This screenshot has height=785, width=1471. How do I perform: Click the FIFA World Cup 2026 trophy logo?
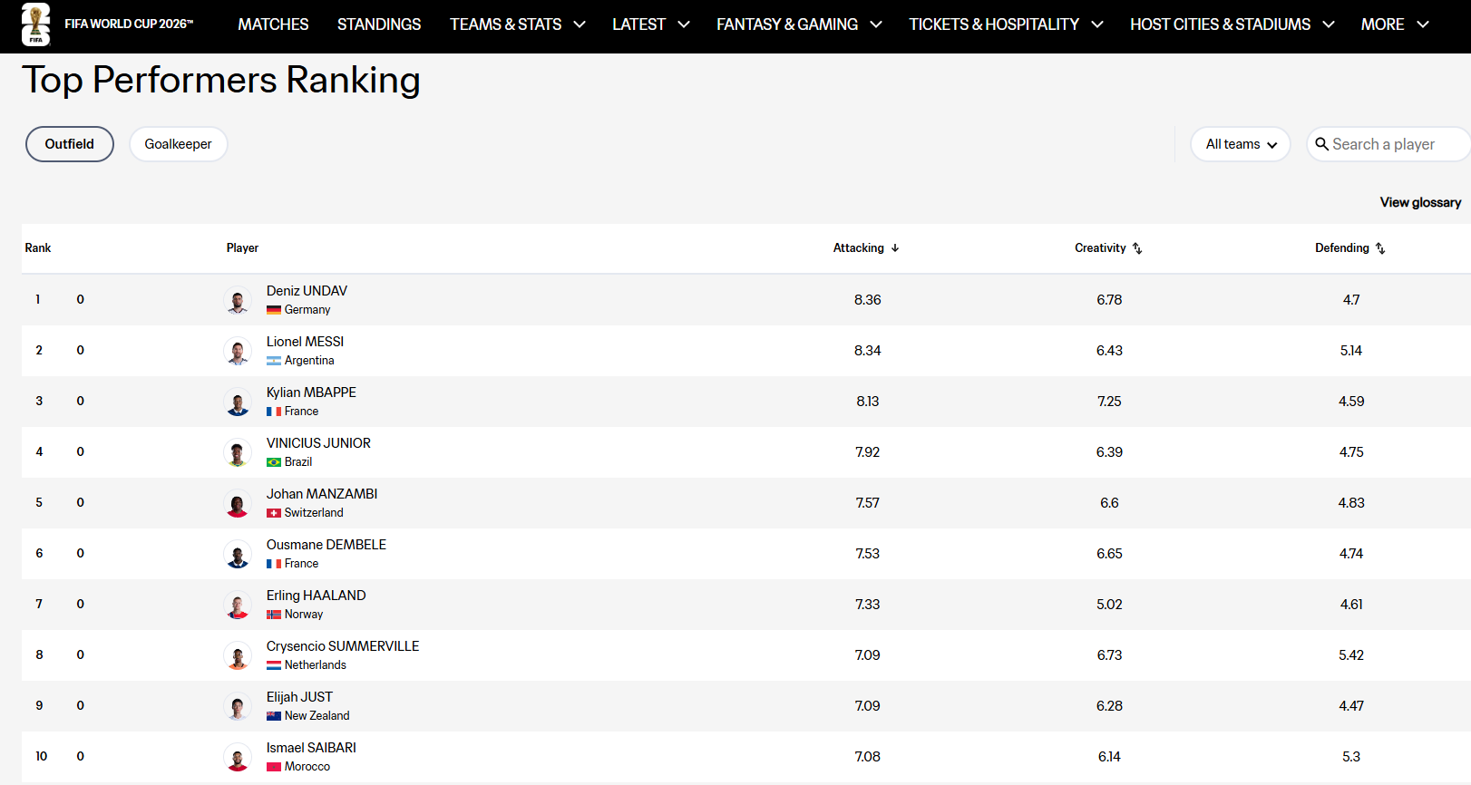(36, 24)
